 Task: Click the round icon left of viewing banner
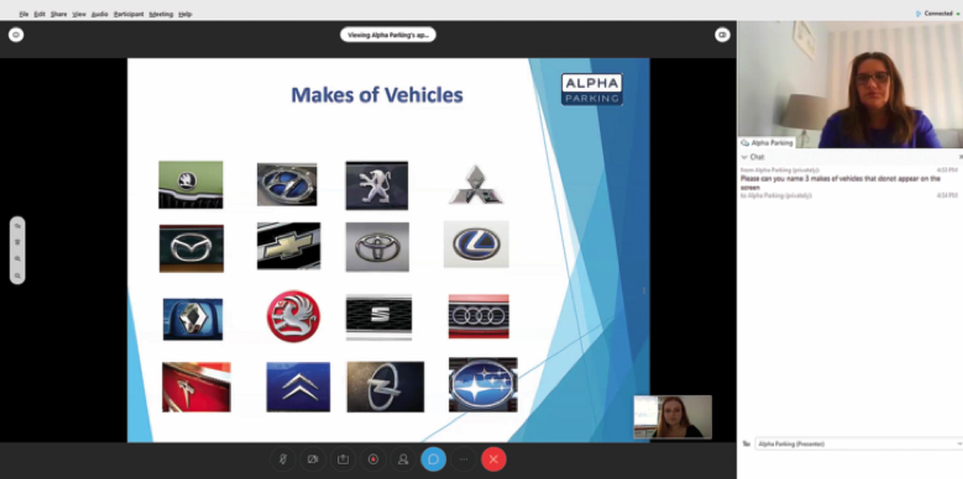point(16,35)
